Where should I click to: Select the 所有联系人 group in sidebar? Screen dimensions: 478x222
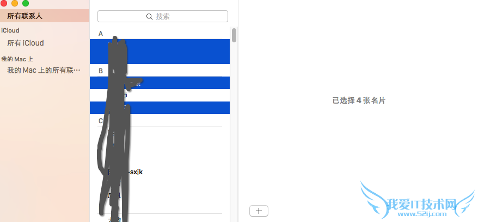click(x=45, y=16)
